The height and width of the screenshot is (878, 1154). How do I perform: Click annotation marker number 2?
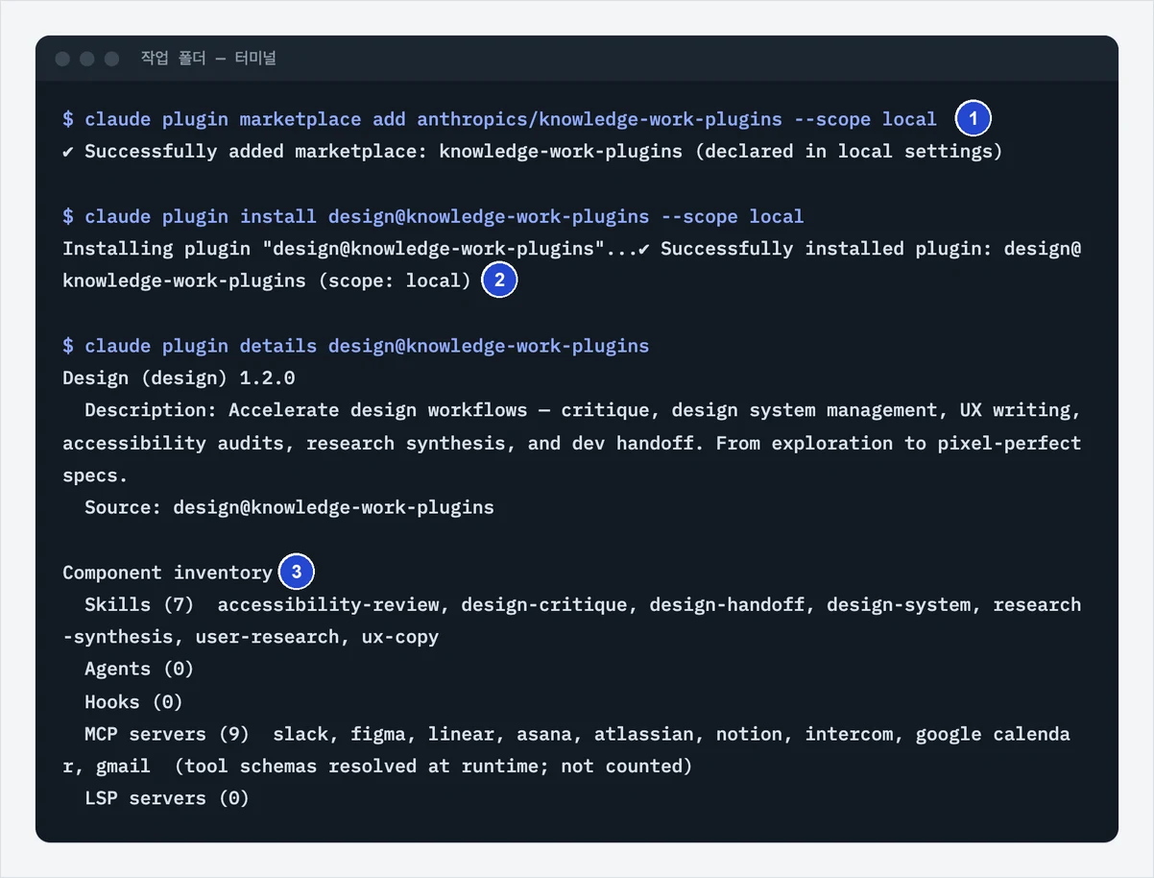click(x=499, y=280)
